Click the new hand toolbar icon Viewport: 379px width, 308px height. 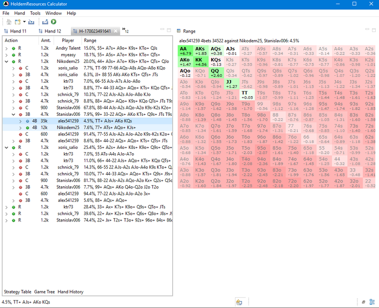pos(18,22)
